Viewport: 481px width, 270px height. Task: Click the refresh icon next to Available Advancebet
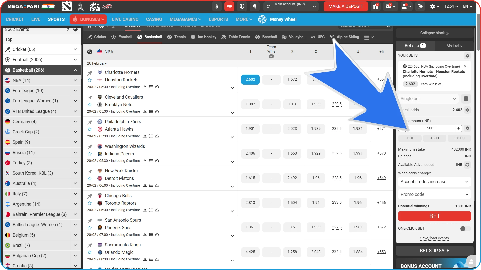tap(468, 165)
